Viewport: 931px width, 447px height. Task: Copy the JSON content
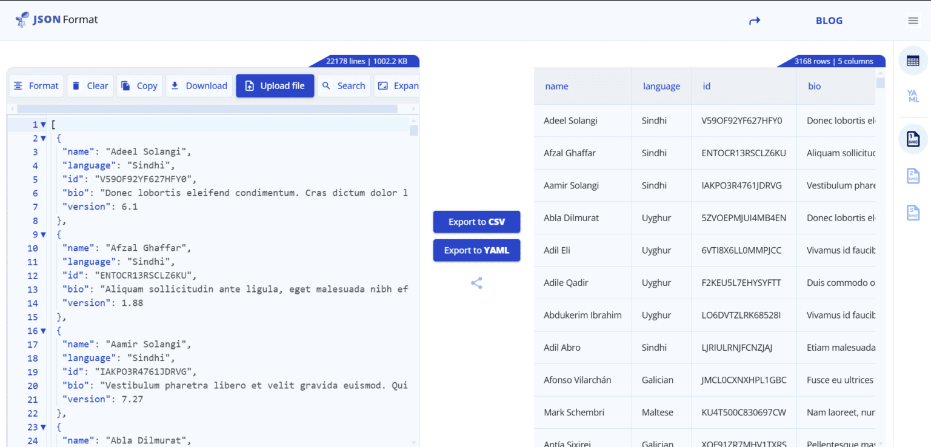tap(139, 85)
